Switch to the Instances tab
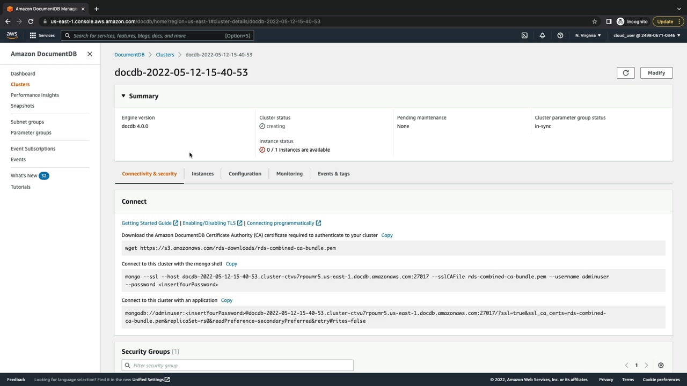The width and height of the screenshot is (687, 386). tap(203, 174)
